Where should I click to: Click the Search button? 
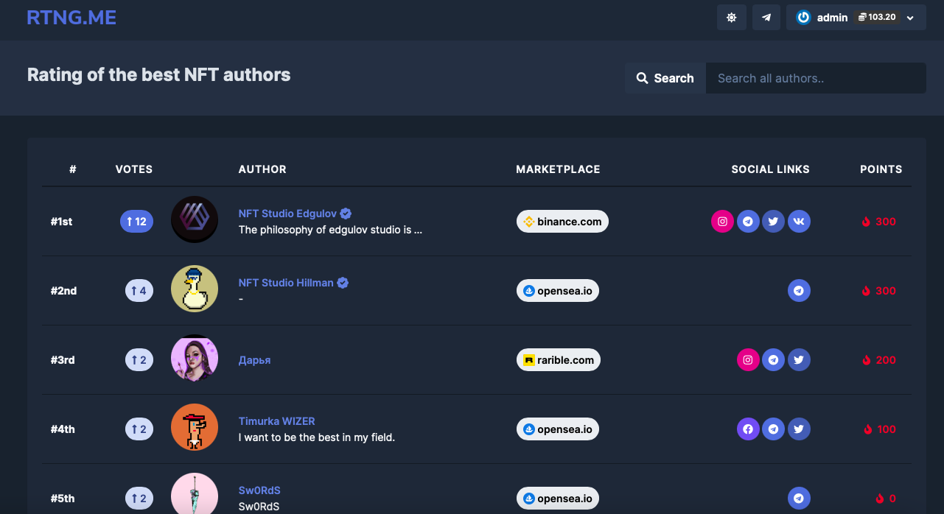(x=665, y=78)
